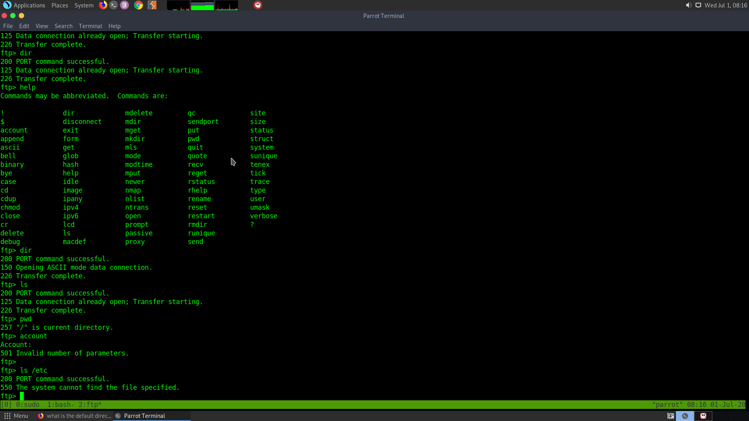Open the File menu
Screen dimensions: 749x421
pos(8,26)
